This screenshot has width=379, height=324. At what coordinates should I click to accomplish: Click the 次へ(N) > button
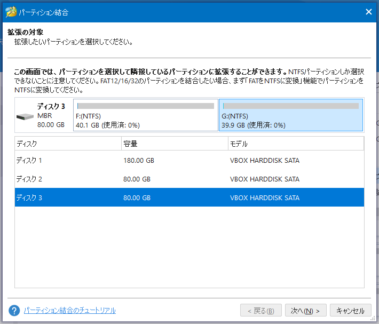click(305, 311)
